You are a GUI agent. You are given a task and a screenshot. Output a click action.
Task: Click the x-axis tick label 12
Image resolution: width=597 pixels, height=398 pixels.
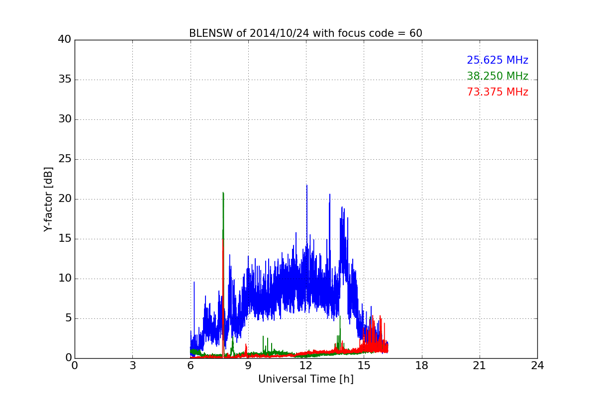coord(306,365)
